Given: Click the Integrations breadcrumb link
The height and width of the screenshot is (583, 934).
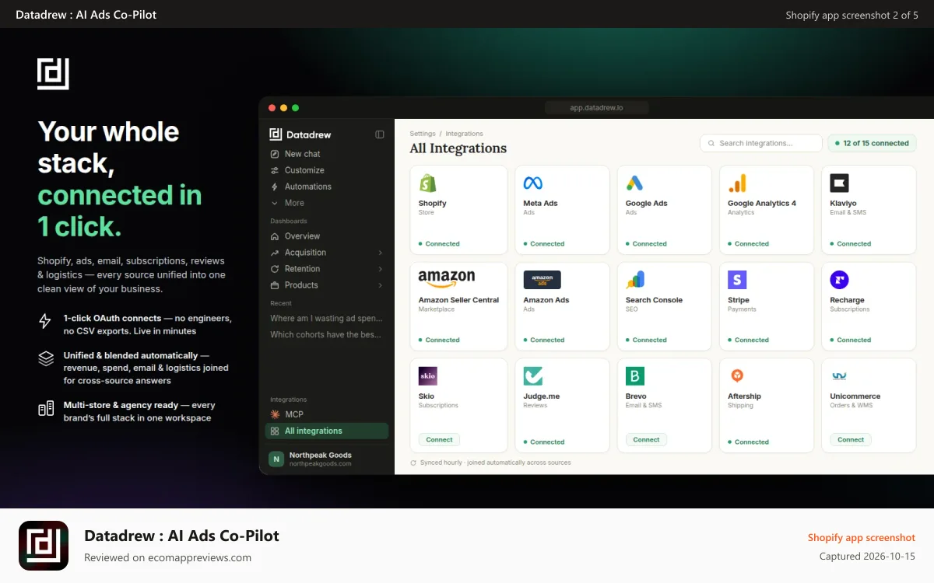Looking at the screenshot, I should [464, 134].
